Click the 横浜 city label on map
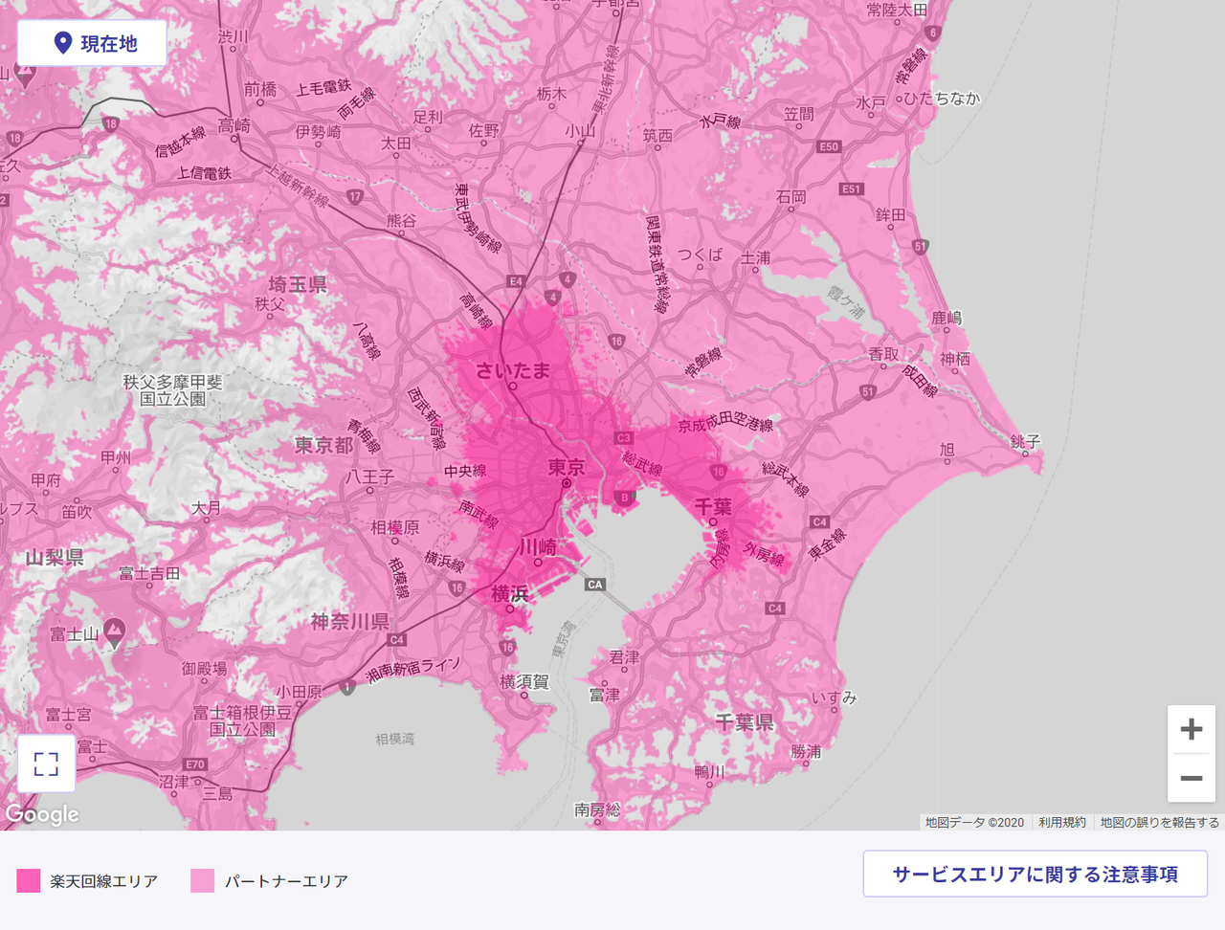Image resolution: width=1225 pixels, height=930 pixels. point(509,593)
